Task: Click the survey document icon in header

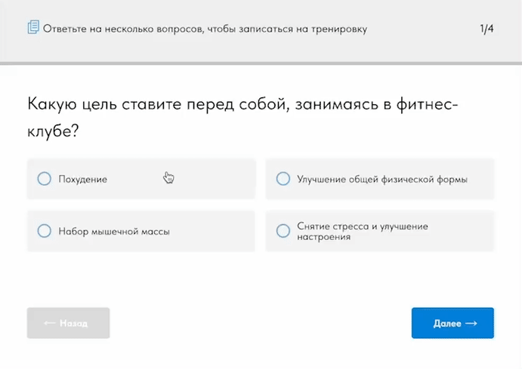Action: [x=33, y=29]
